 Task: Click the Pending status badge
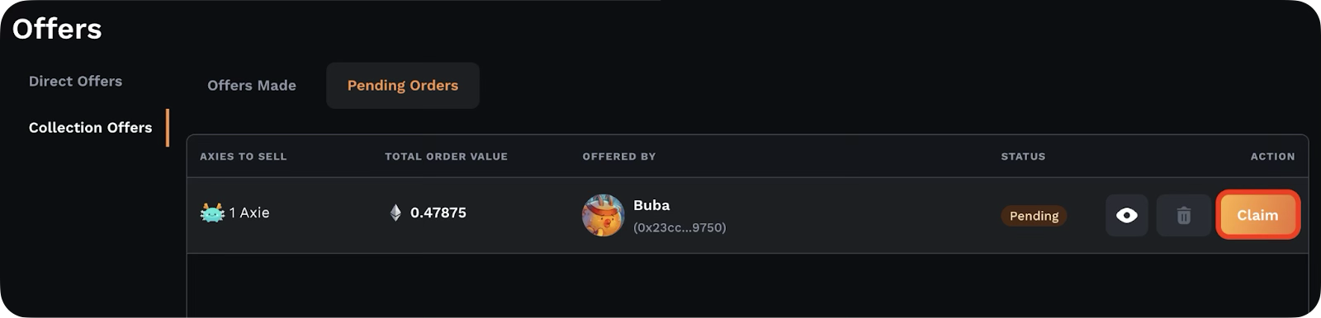coord(1034,216)
